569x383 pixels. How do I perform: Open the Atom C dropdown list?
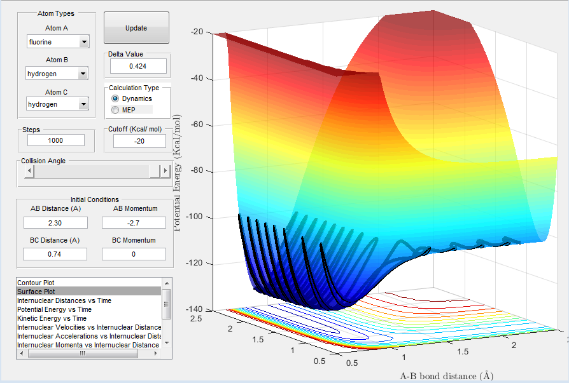(x=83, y=104)
